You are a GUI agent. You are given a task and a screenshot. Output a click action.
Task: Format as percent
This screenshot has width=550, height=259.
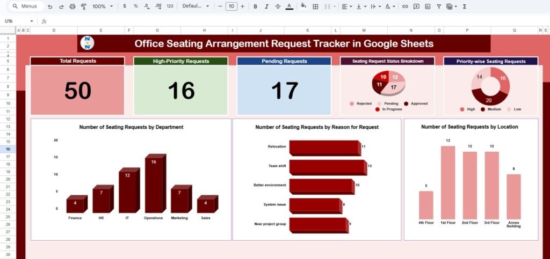(x=136, y=6)
